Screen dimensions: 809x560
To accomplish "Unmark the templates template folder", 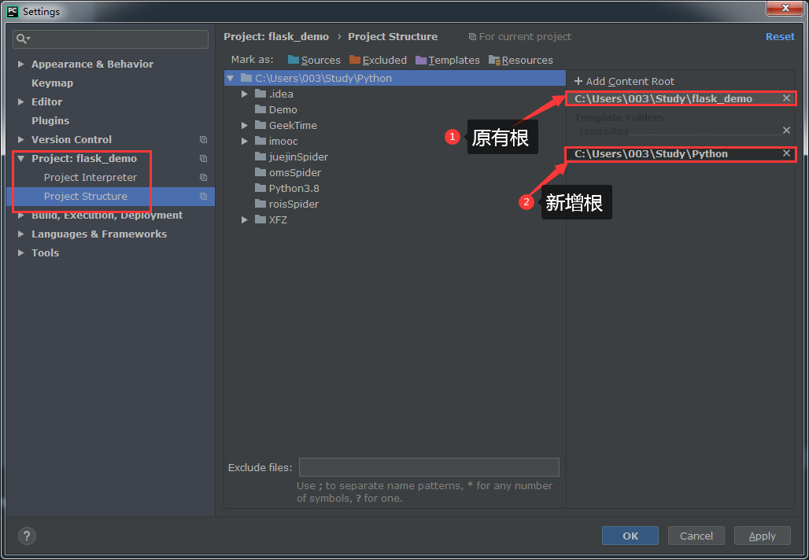I will click(x=786, y=131).
